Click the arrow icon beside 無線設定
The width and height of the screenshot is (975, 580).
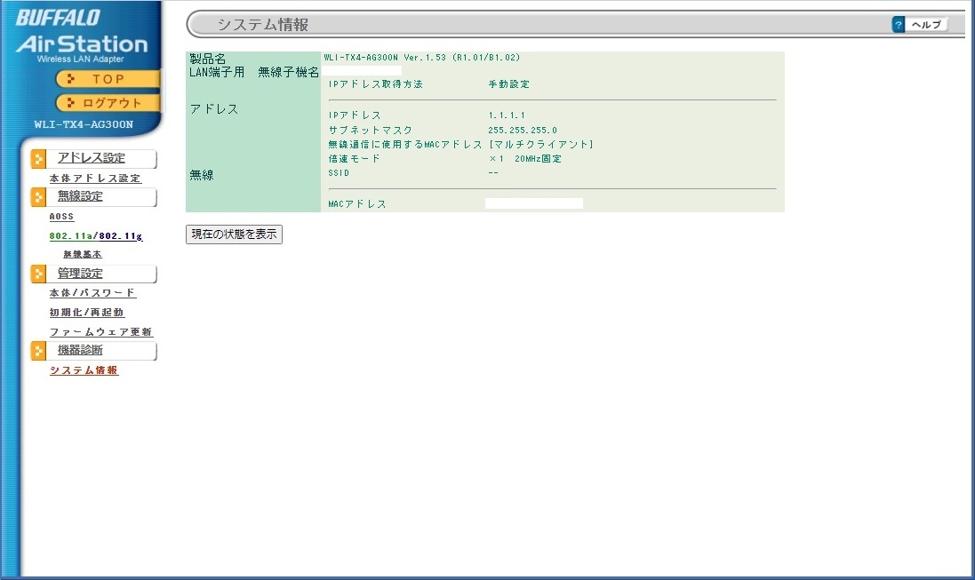38,197
